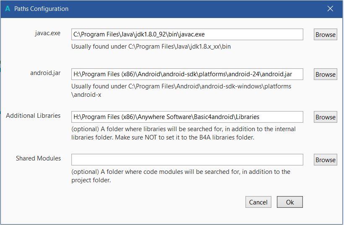Click the android.jar path input field
344x225 pixels.
tap(187, 74)
